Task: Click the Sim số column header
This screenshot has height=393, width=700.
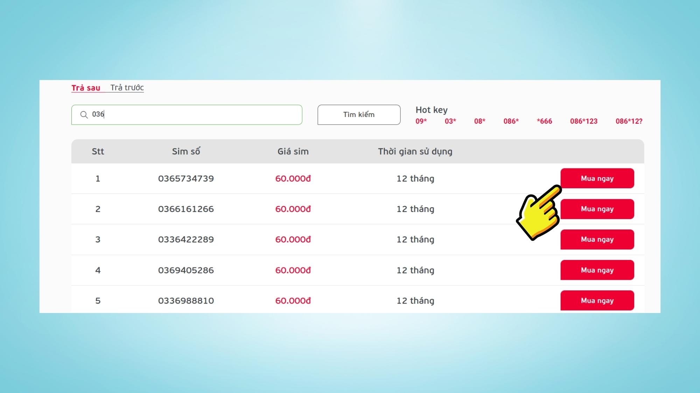Action: (186, 152)
